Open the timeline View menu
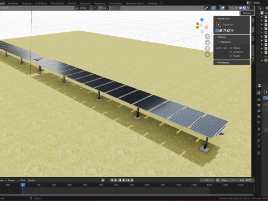This screenshot has width=268, height=201. click(x=23, y=180)
